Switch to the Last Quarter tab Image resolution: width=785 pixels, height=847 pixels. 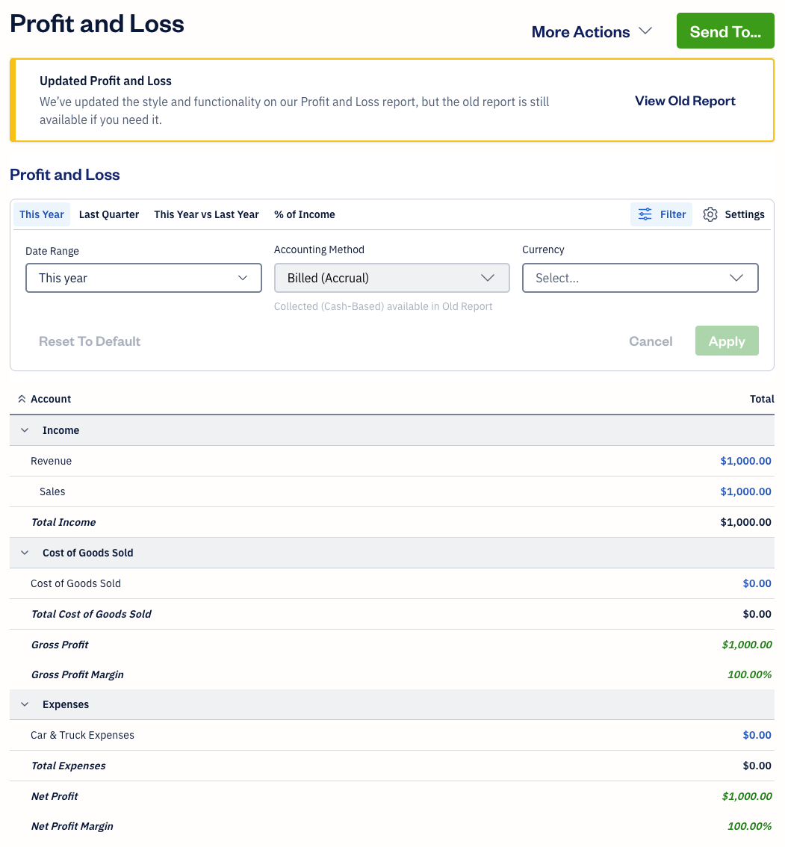[109, 214]
